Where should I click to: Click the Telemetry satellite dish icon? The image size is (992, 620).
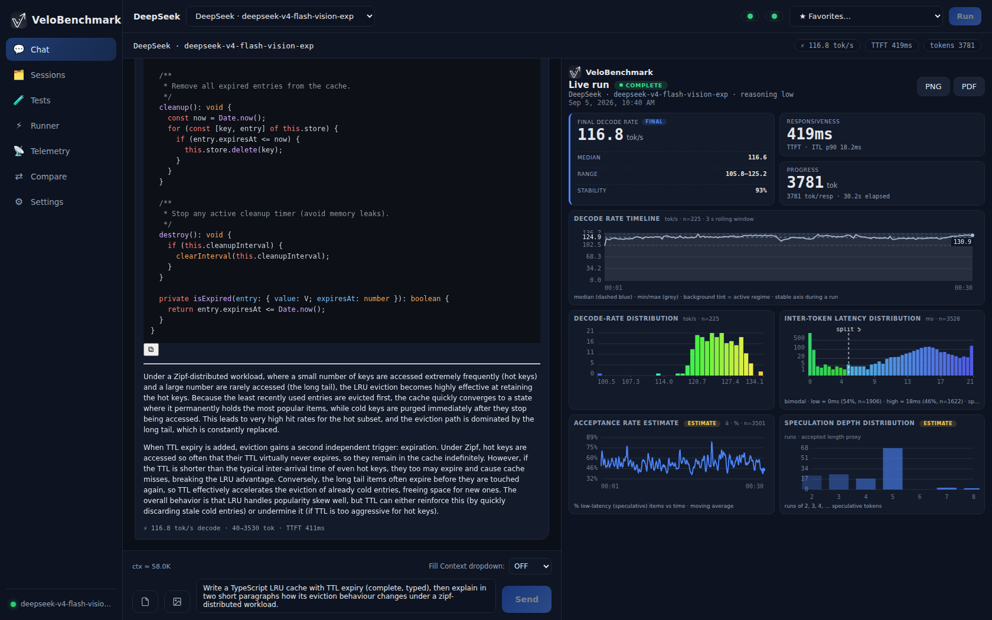click(x=19, y=151)
